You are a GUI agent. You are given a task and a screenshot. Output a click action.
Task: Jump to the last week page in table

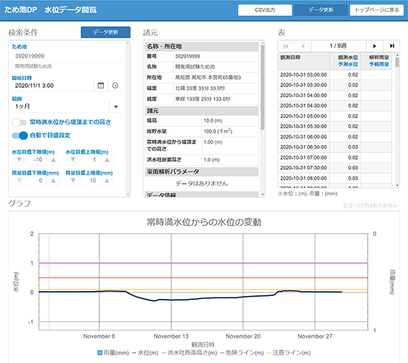pyautogui.click(x=392, y=46)
